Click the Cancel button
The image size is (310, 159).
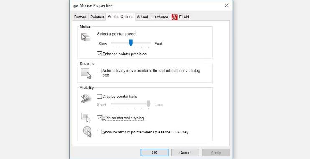(x=185, y=152)
